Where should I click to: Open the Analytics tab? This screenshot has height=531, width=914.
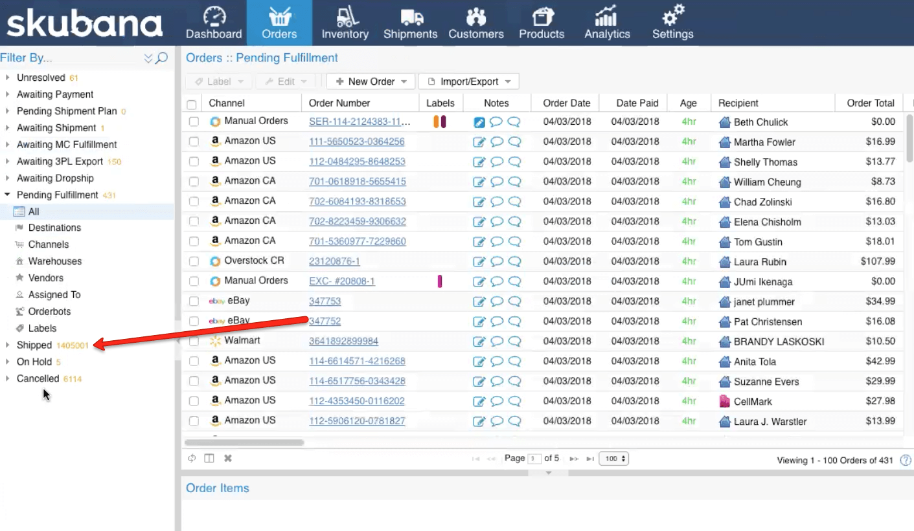point(607,23)
